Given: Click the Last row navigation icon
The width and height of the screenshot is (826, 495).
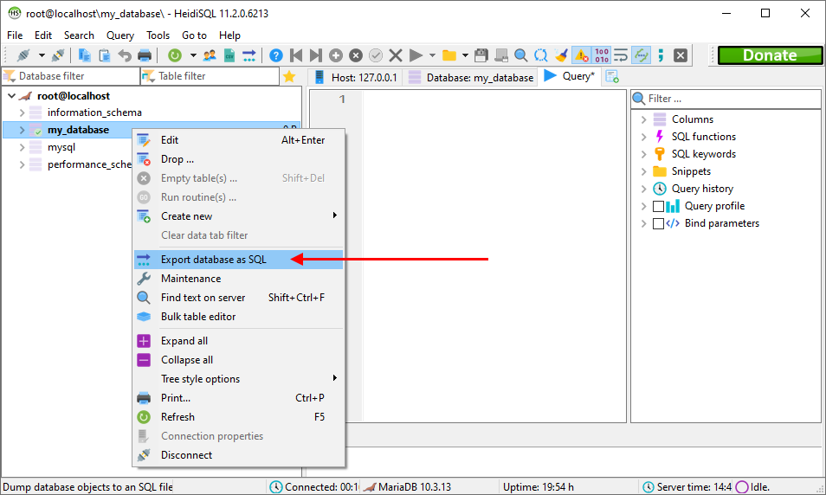Looking at the screenshot, I should click(x=315, y=55).
